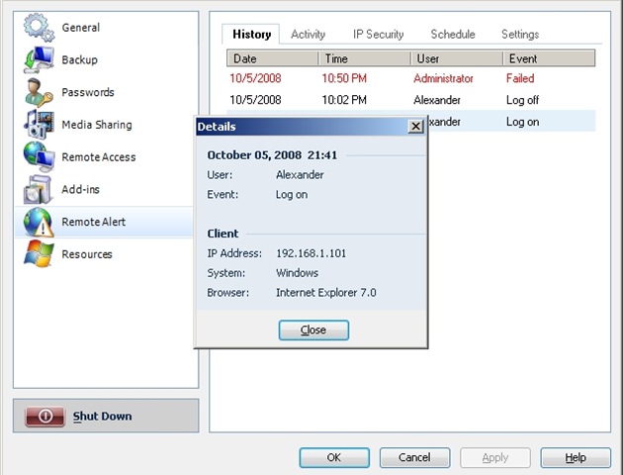The height and width of the screenshot is (475, 623).
Task: Switch to the Activity tab
Action: tap(308, 35)
